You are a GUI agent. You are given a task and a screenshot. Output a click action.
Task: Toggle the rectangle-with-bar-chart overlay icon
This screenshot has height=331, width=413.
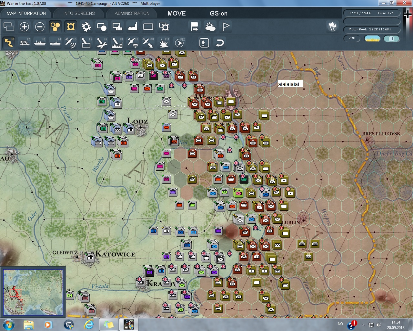pyautogui.click(x=117, y=27)
